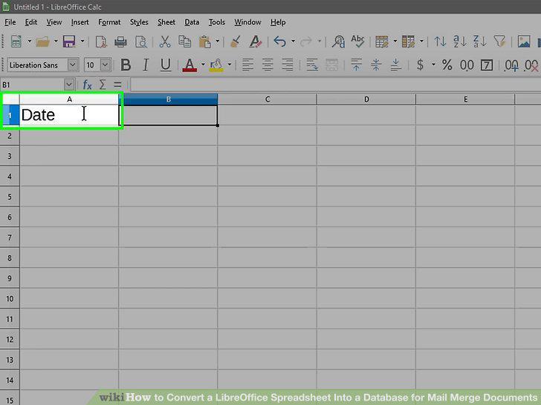This screenshot has height=405, width=541.
Task: Open the font size 10 dropdown
Action: (x=106, y=65)
